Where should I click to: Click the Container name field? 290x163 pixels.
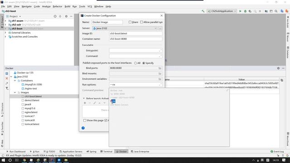pos(135,39)
